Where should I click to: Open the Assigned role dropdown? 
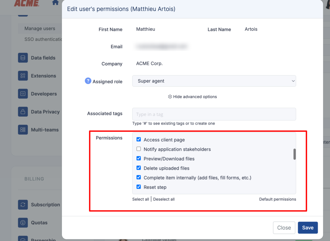214,81
